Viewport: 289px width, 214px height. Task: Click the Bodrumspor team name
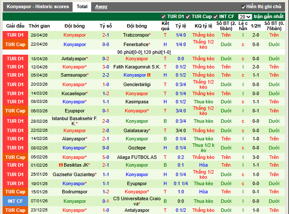point(74,192)
